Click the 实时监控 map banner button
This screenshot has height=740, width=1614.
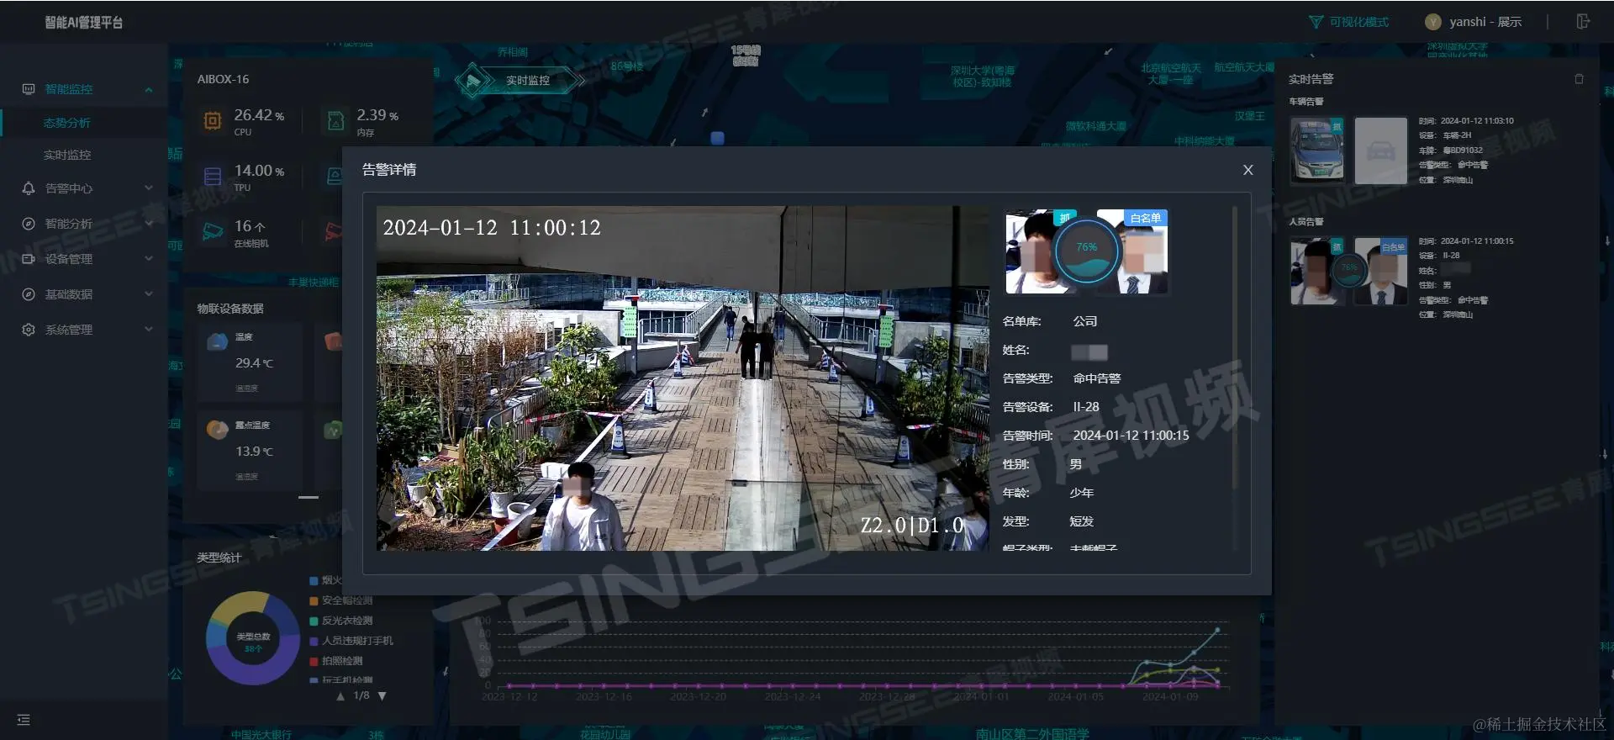coord(520,81)
